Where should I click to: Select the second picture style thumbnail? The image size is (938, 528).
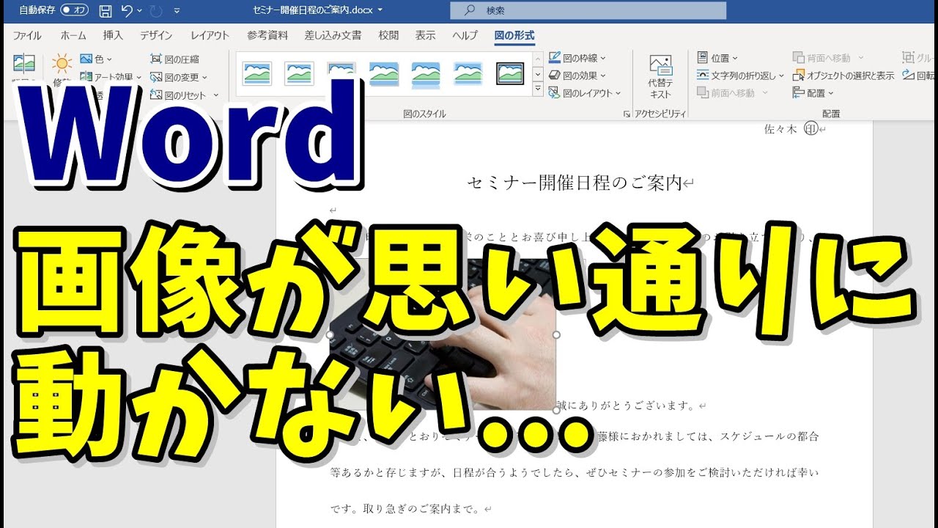click(299, 73)
